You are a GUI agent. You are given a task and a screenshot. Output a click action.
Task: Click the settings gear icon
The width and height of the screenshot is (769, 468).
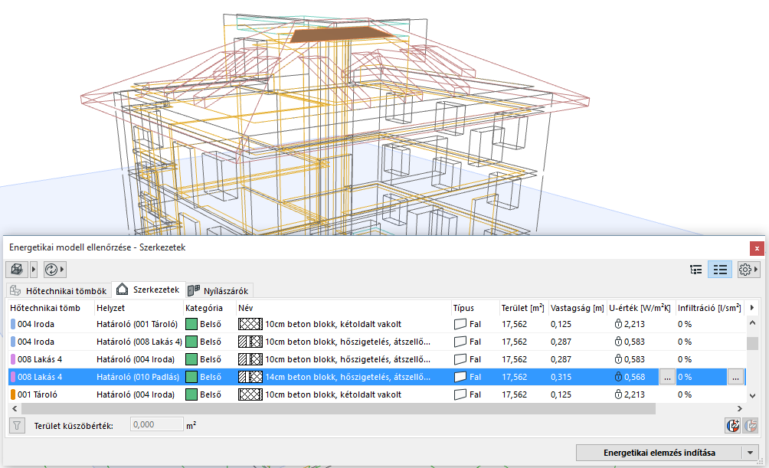pos(744,270)
